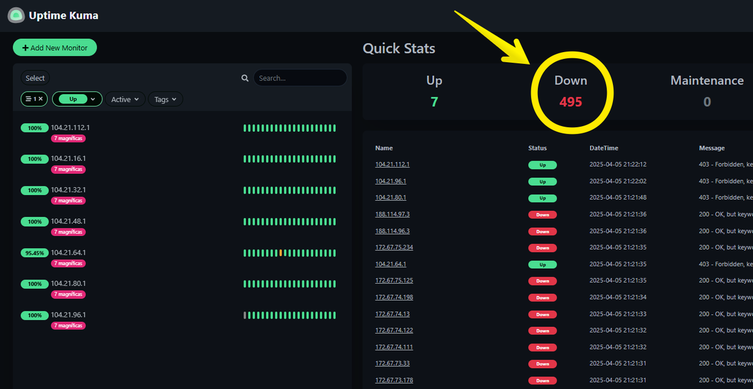Click heartbeat bar for 104.21.112.1
Viewport: 753px width, 389px height.
pyautogui.click(x=290, y=128)
